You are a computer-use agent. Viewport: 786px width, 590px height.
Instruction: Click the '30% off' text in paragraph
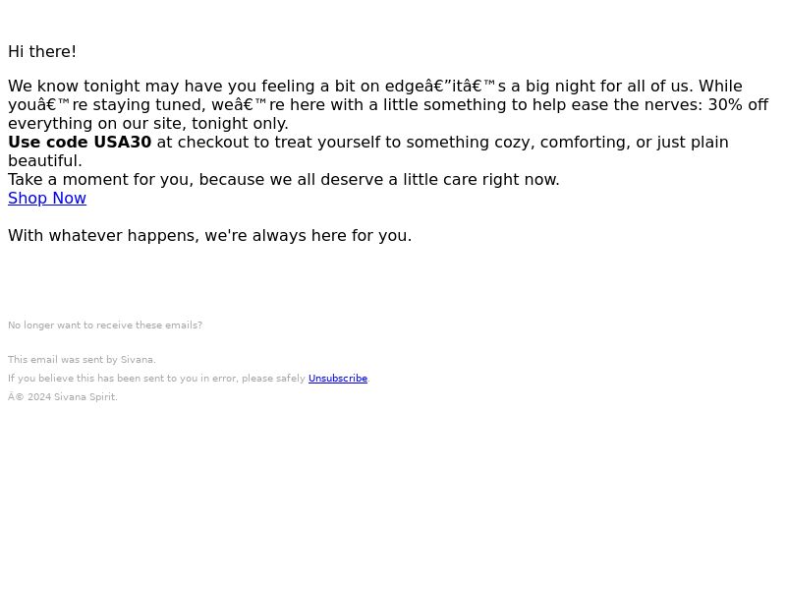pyautogui.click(x=738, y=105)
